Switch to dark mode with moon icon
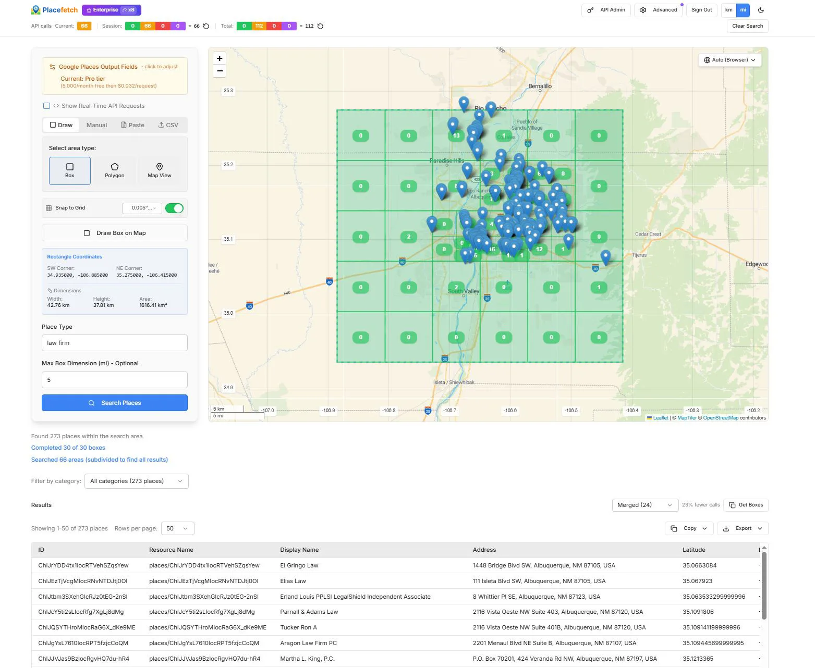This screenshot has height=668, width=815. (760, 10)
